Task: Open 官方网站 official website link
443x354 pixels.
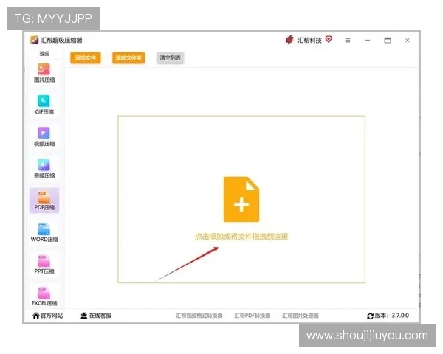Action: (48, 316)
